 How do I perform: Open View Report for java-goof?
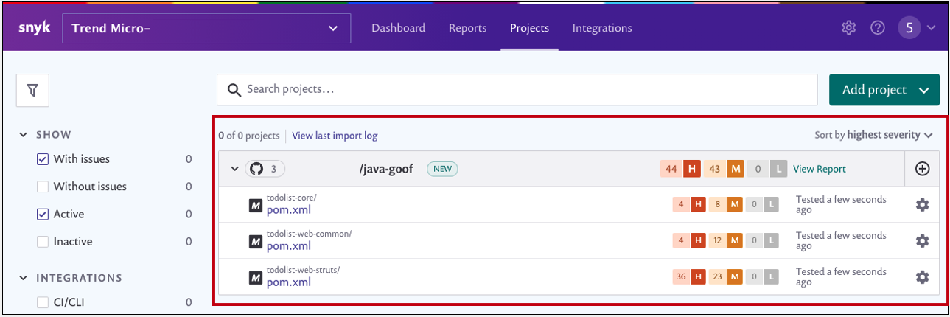pos(820,169)
